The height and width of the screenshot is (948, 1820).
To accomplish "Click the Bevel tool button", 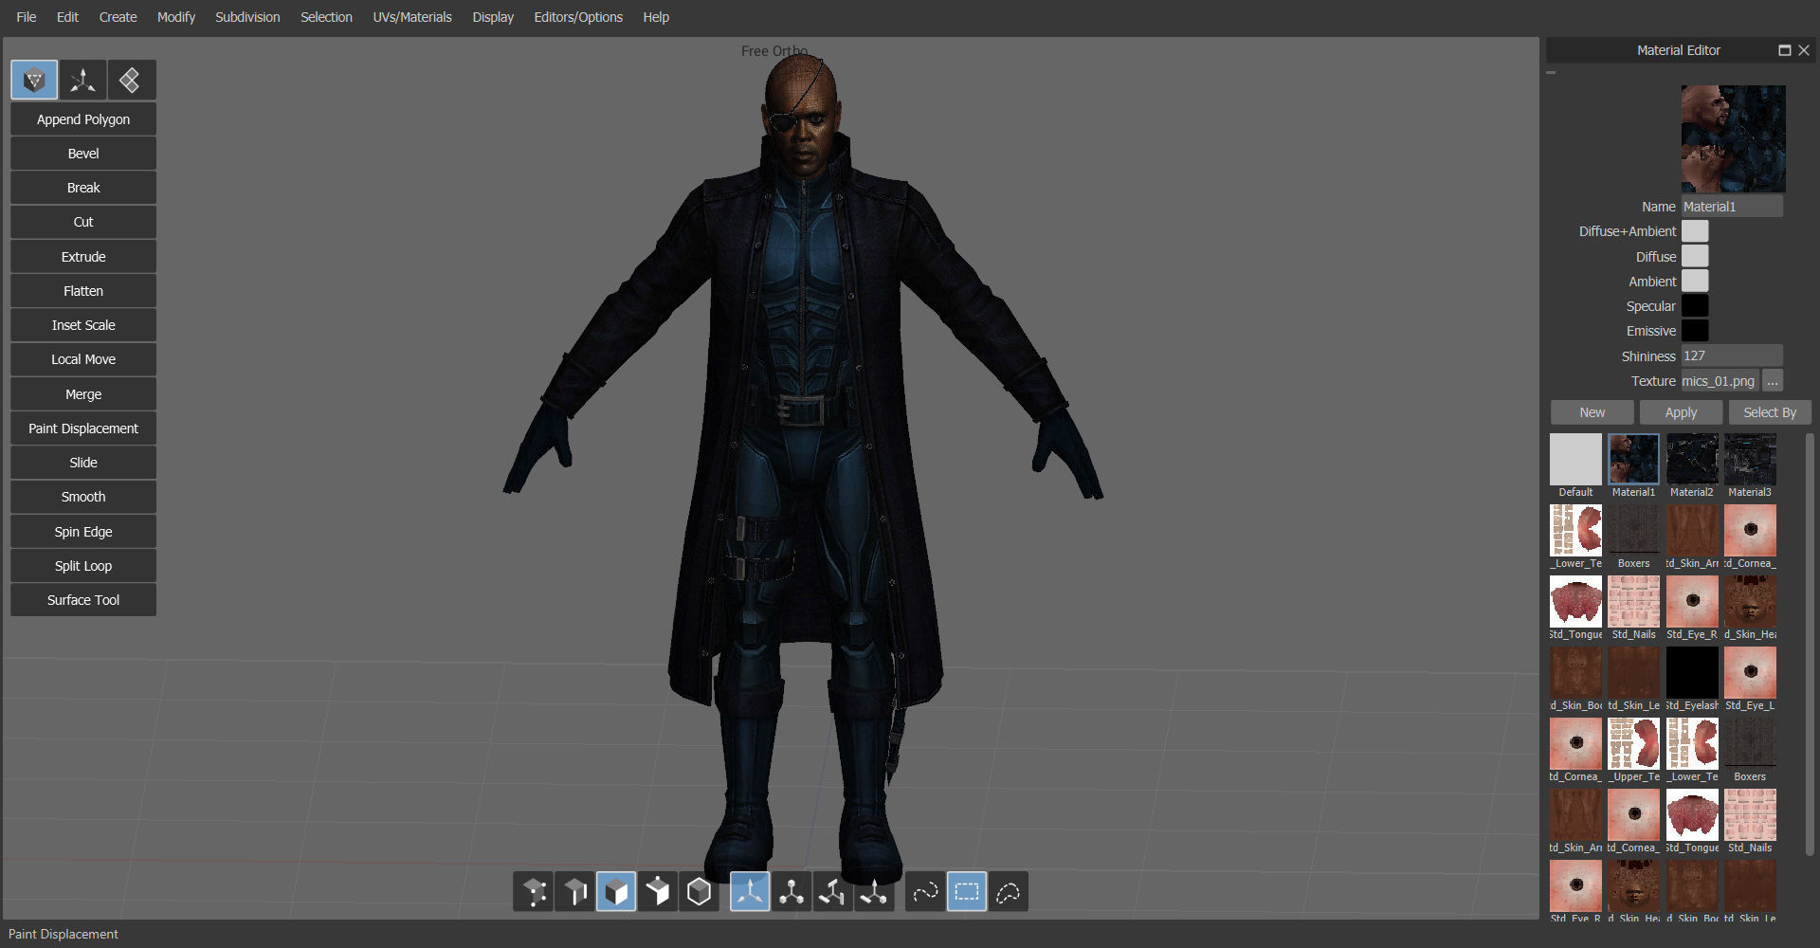I will 83,154.
